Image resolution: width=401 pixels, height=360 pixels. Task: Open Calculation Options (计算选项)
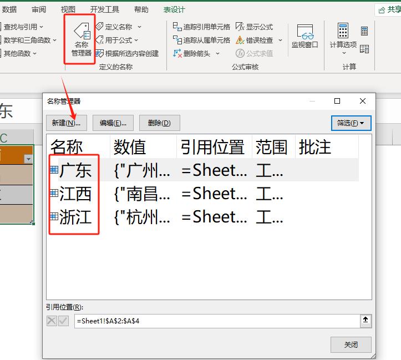click(343, 39)
